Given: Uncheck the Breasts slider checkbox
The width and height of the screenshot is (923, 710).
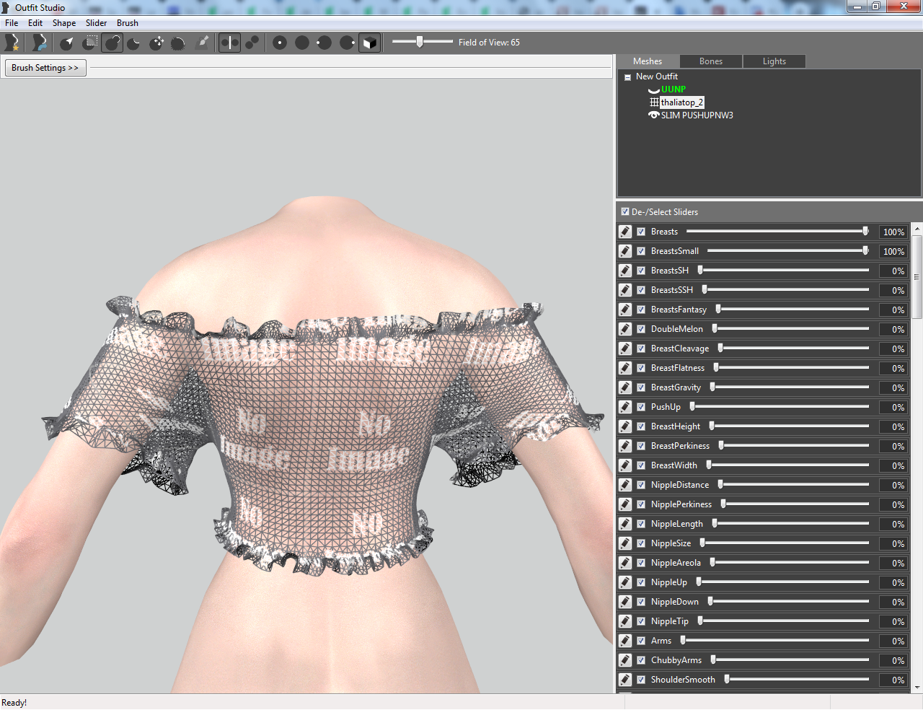Looking at the screenshot, I should point(641,232).
